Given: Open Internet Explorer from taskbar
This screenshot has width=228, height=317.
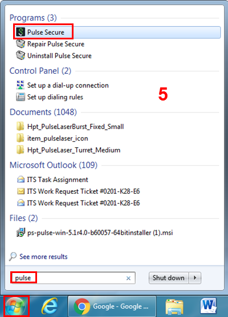Looking at the screenshot, I should tap(49, 307).
